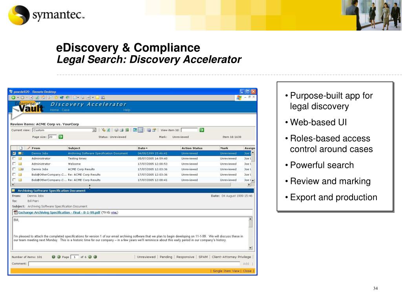
Task: Click the message body scrollbar down arrow
Action: (250, 248)
